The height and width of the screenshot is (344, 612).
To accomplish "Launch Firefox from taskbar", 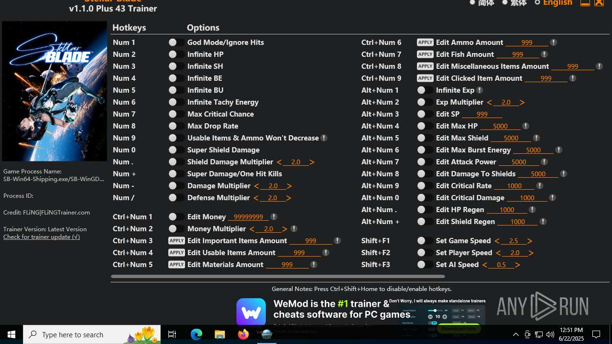I will pyautogui.click(x=243, y=334).
